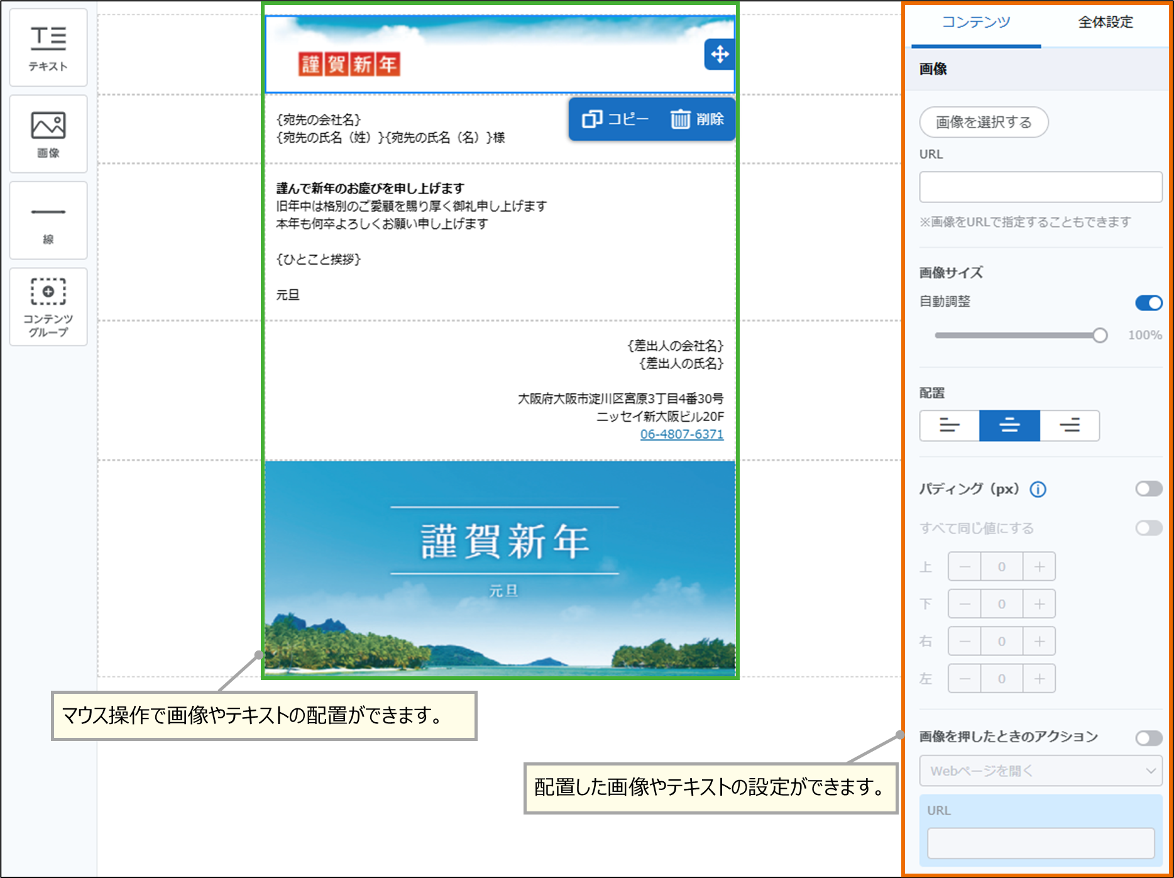Open the Webページを開く dropdown

pyautogui.click(x=1041, y=771)
